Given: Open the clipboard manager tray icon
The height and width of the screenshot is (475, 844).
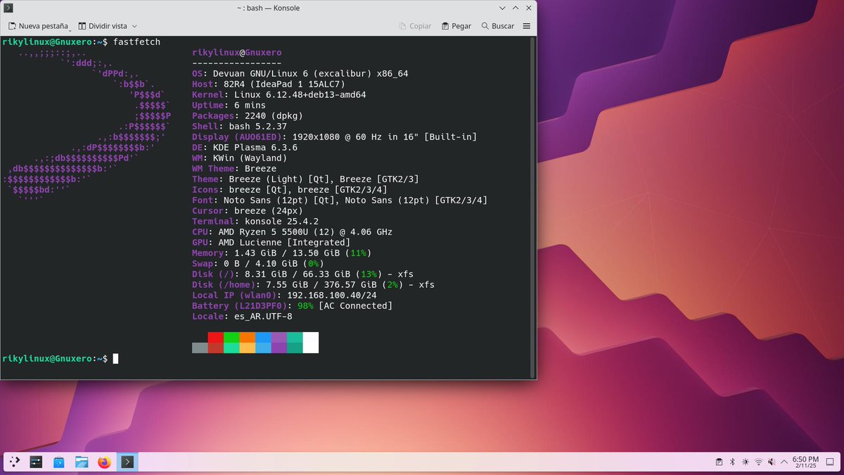Looking at the screenshot, I should (719, 462).
